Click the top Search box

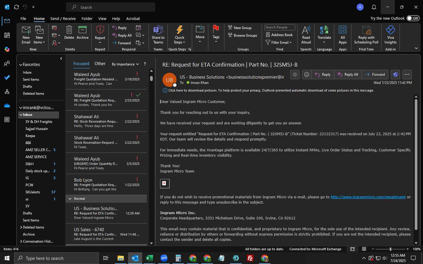[110, 7]
